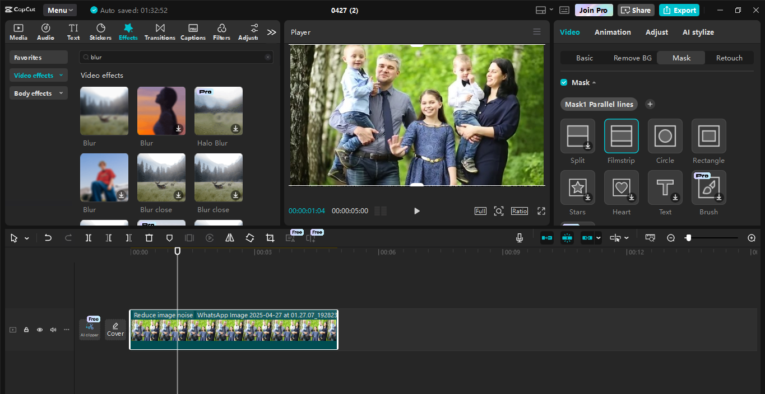Select the Mirror tool in the timeline toolbar
Image resolution: width=765 pixels, height=394 pixels.
(x=230, y=238)
